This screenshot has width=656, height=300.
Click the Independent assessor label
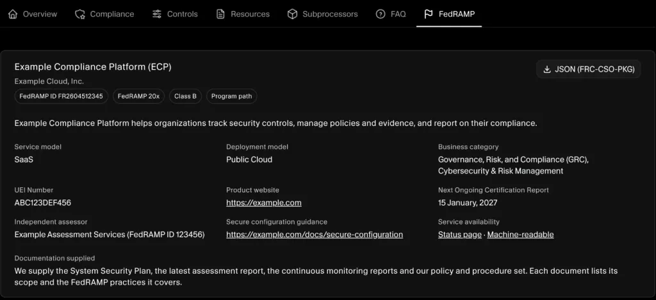[51, 222]
